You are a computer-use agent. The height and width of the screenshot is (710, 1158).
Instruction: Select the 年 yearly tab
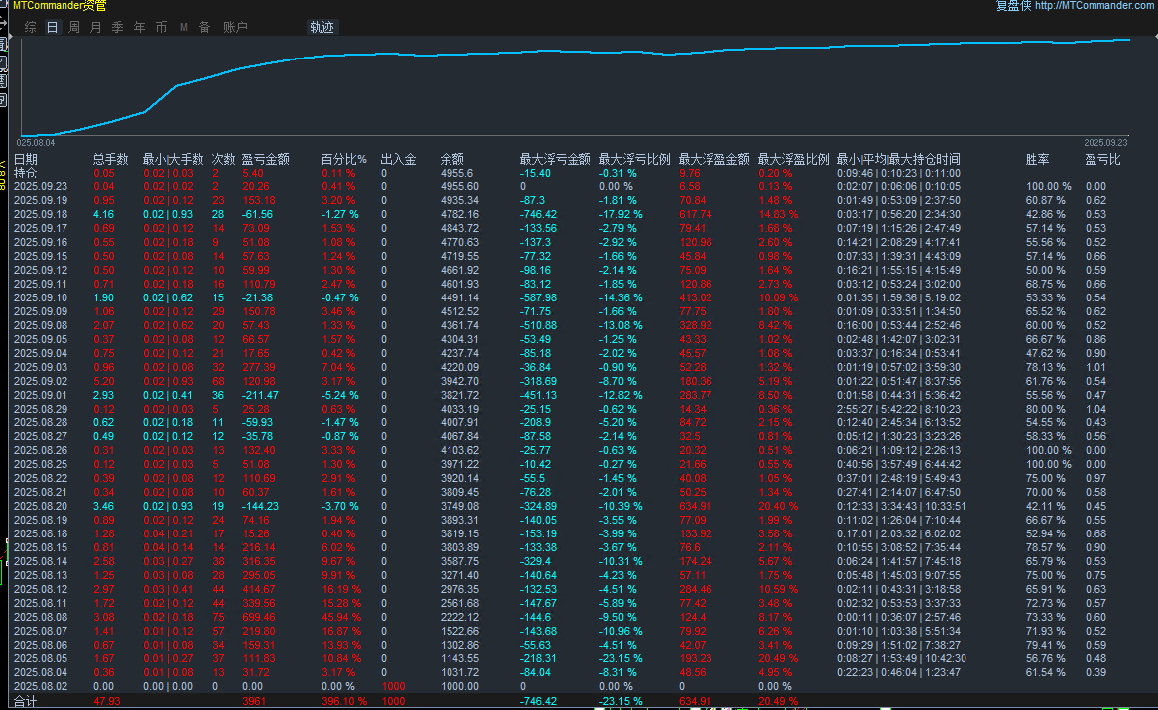pos(140,28)
